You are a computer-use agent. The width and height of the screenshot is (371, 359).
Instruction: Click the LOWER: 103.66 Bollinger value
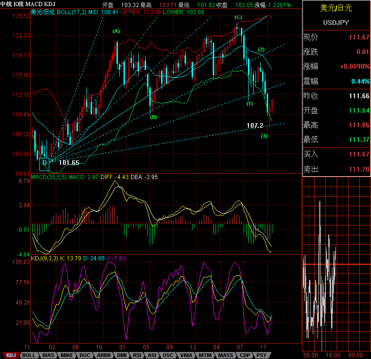point(184,12)
